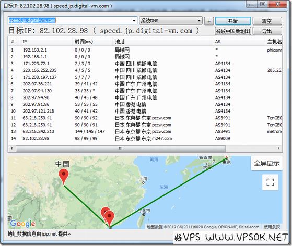Viewport: 292px width, 246px height.
Task: Maximize the window
Action: (263, 4)
